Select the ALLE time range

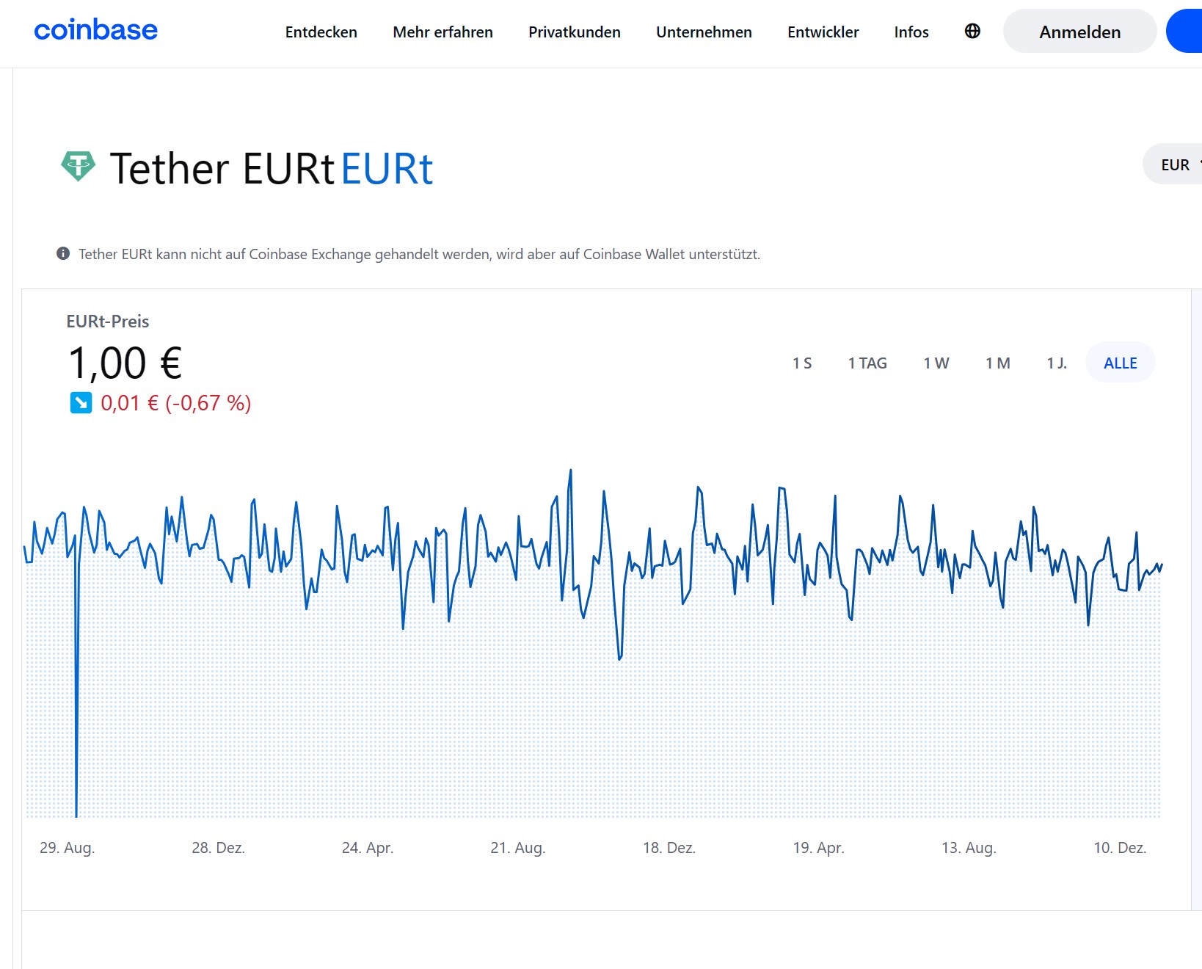pos(1120,363)
